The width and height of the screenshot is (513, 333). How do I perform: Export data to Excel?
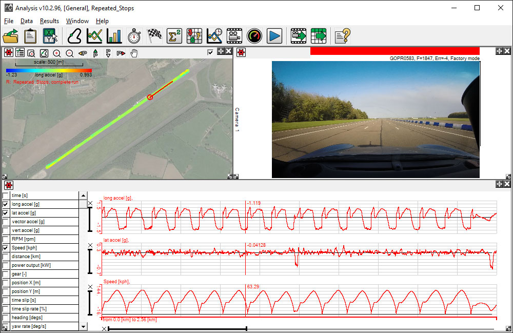(49, 36)
